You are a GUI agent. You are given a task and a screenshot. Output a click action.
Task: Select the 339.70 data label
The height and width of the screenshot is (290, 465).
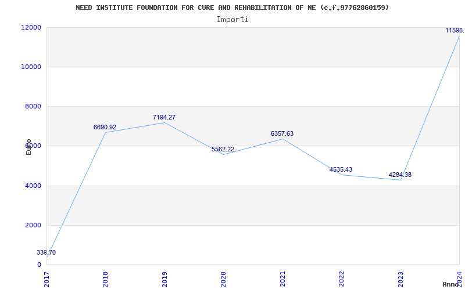pos(46,252)
